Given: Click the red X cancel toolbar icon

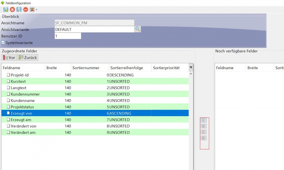Looking at the screenshot, I should coord(12,9).
